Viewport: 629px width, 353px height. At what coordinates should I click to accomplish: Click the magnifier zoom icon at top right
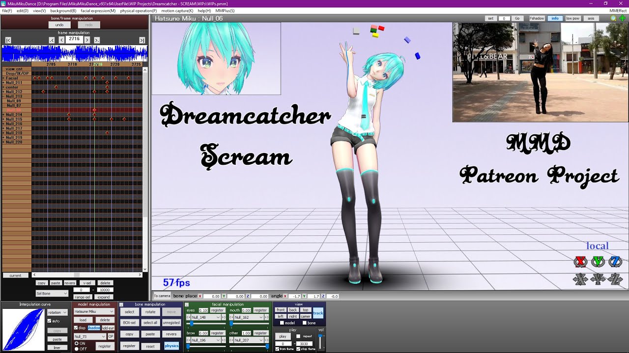click(613, 18)
